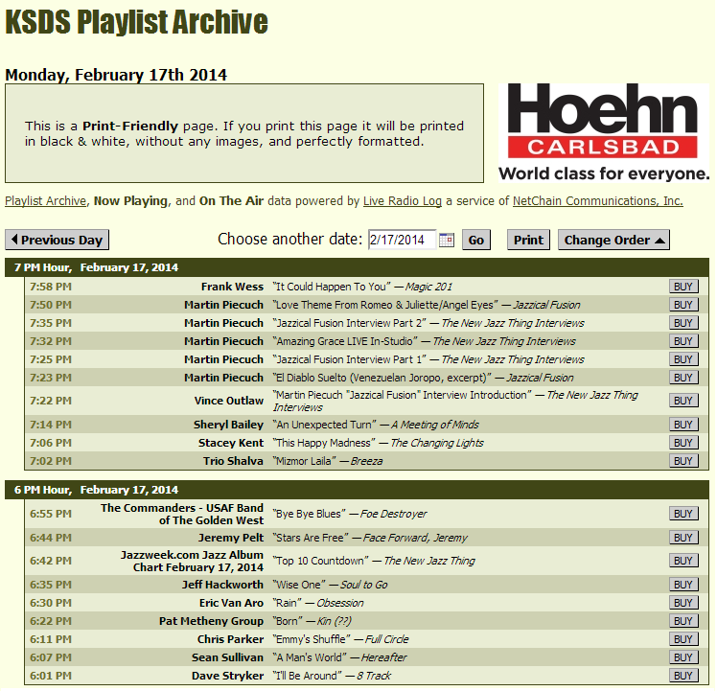Click the 7:14 PM timestamp
Image resolution: width=717 pixels, height=691 pixels.
(x=51, y=425)
